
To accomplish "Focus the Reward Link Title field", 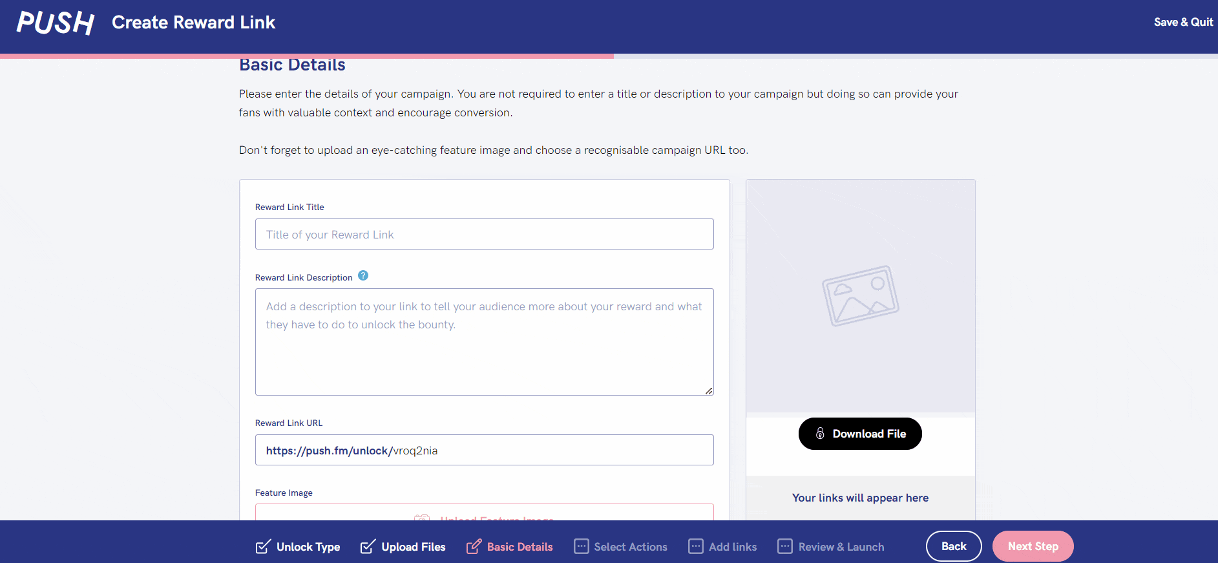I will tap(484, 234).
